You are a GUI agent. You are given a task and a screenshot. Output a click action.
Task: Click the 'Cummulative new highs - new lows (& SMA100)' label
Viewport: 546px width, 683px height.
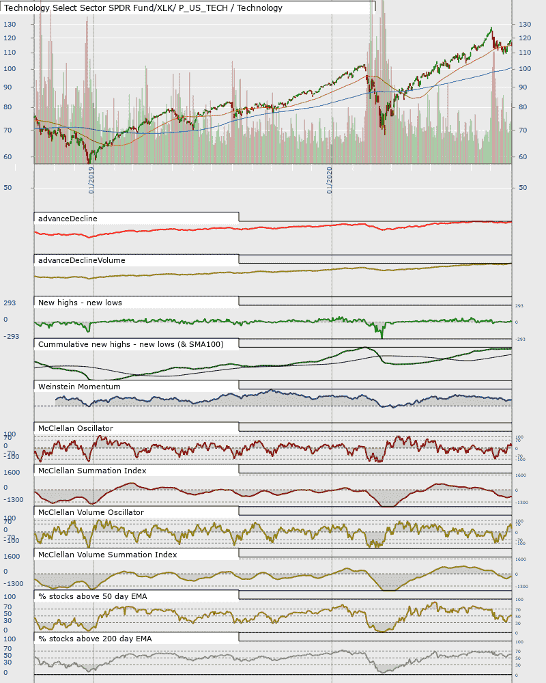(x=130, y=344)
